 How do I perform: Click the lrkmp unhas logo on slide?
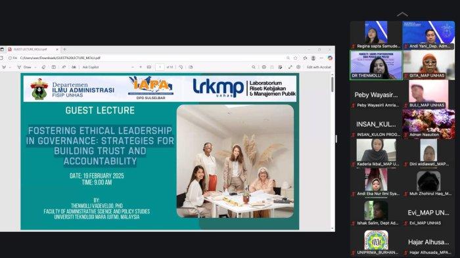[218, 88]
